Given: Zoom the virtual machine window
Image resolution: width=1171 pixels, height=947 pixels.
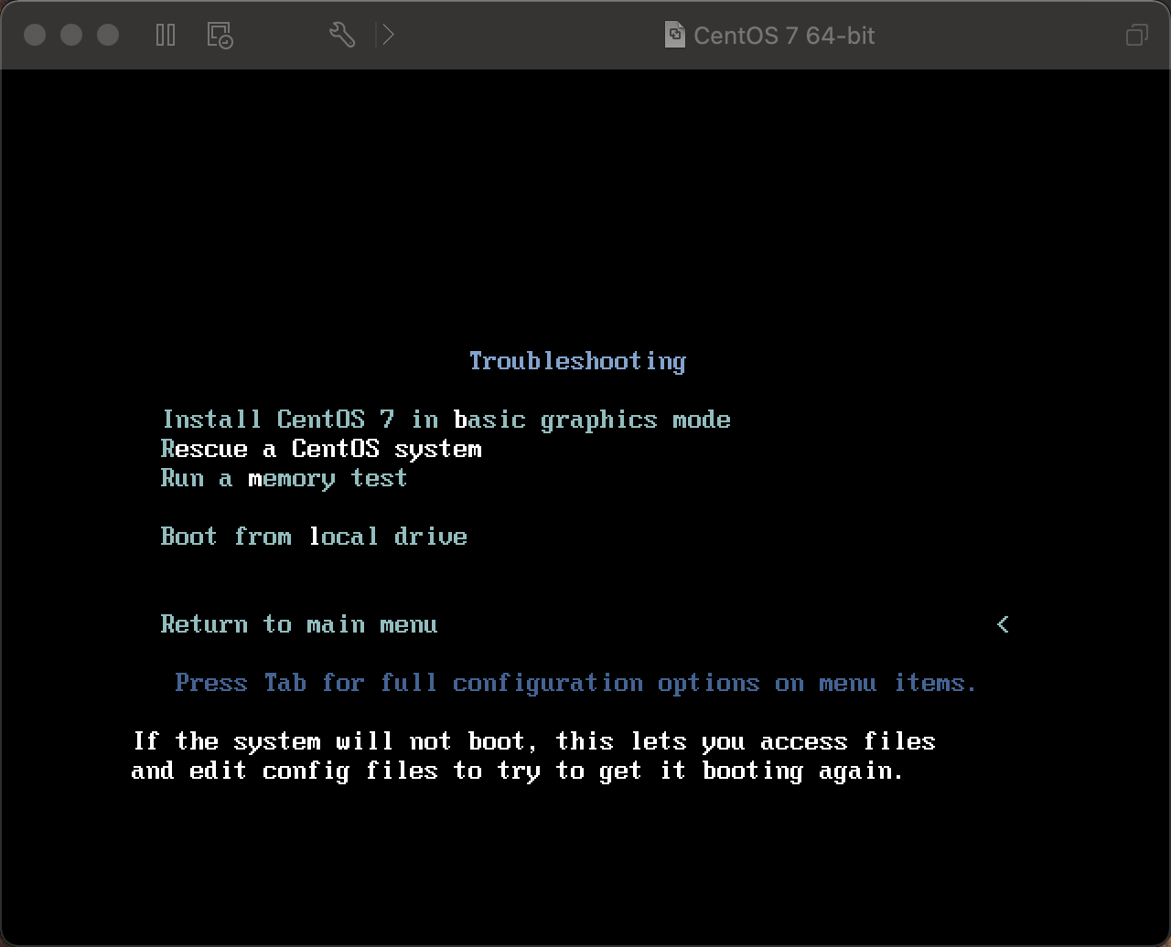Looking at the screenshot, I should pyautogui.click(x=108, y=35).
